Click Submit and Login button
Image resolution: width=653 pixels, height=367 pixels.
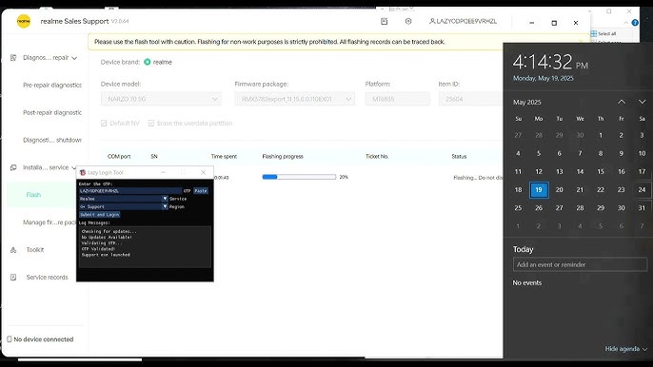[x=100, y=214]
